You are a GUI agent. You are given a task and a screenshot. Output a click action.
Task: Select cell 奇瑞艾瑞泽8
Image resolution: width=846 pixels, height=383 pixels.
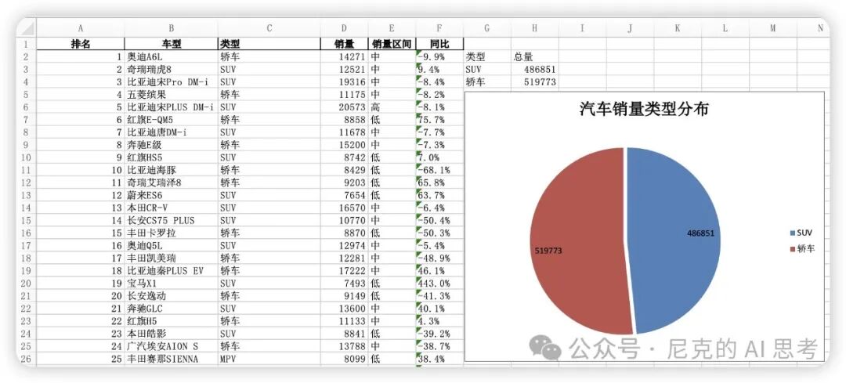coord(171,182)
